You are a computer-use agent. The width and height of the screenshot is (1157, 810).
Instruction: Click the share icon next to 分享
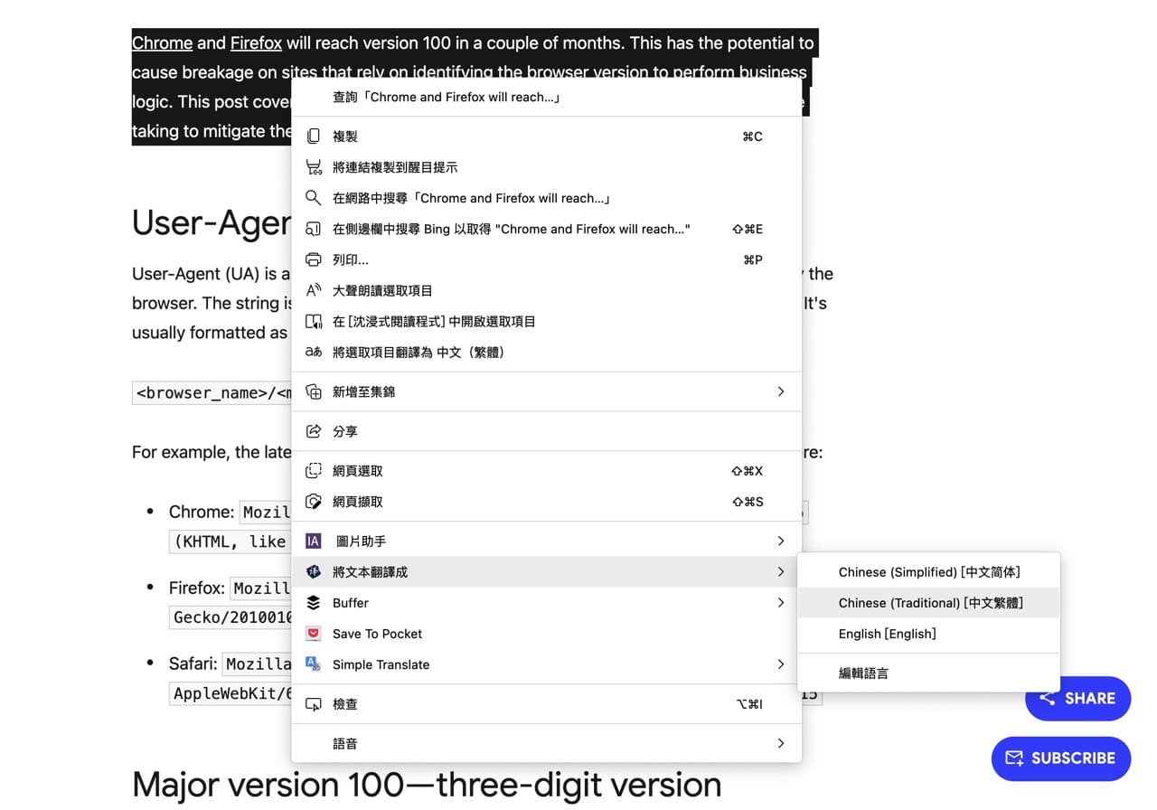pyautogui.click(x=314, y=431)
